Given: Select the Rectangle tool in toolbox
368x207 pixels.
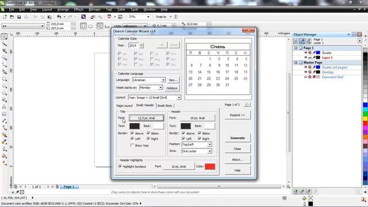Looking at the screenshot, I should click(x=4, y=79).
